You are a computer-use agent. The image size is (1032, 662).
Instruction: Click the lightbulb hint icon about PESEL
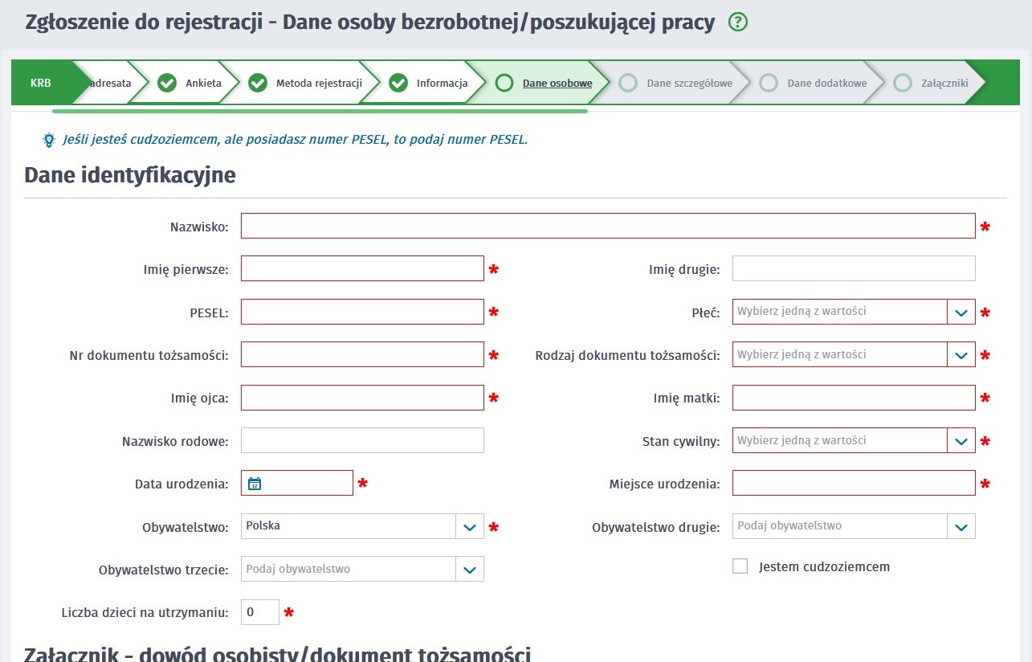(49, 140)
